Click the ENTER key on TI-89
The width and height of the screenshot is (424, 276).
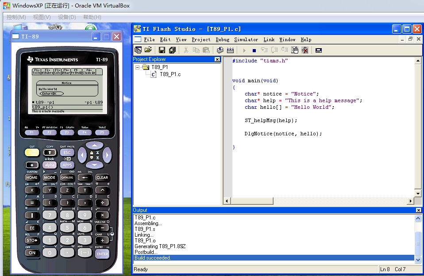[x=103, y=254]
